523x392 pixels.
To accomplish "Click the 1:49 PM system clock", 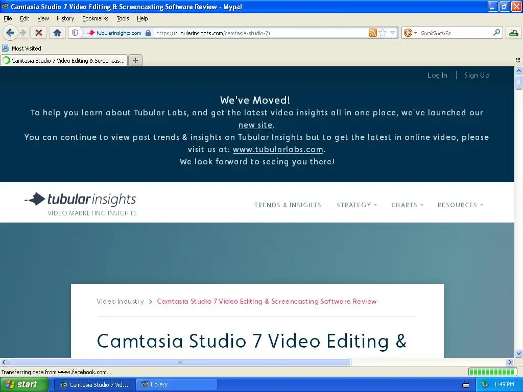I will 504,384.
